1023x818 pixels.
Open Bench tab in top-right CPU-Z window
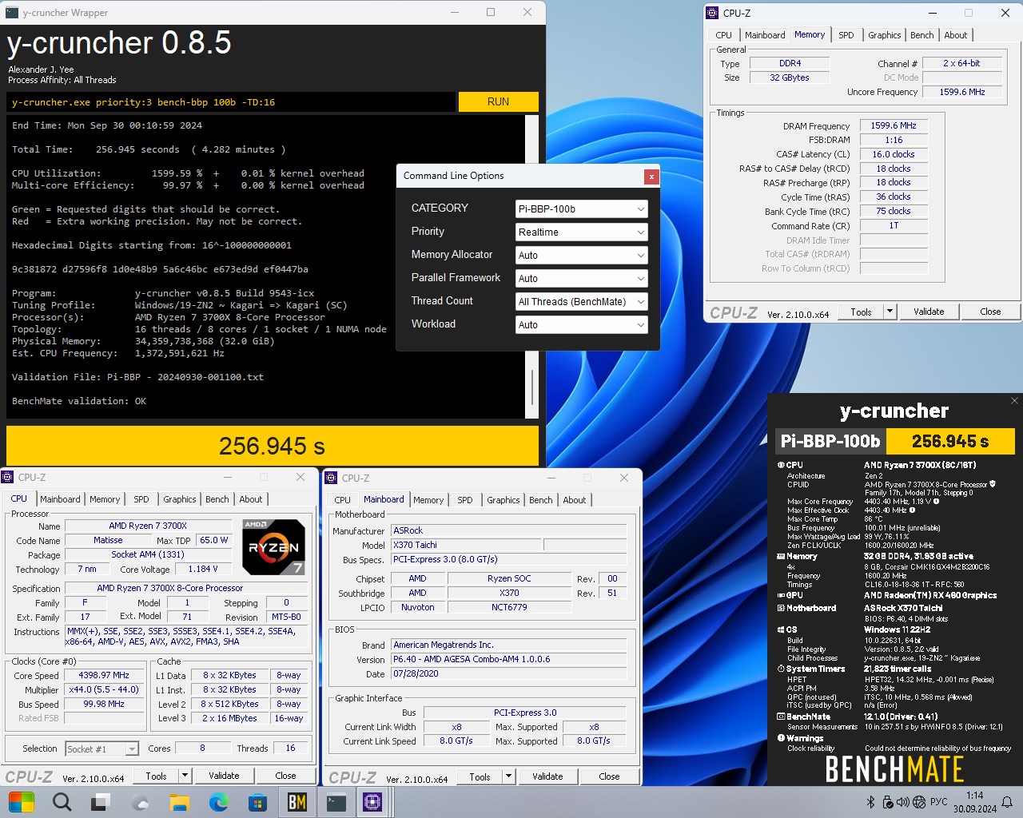tap(921, 35)
